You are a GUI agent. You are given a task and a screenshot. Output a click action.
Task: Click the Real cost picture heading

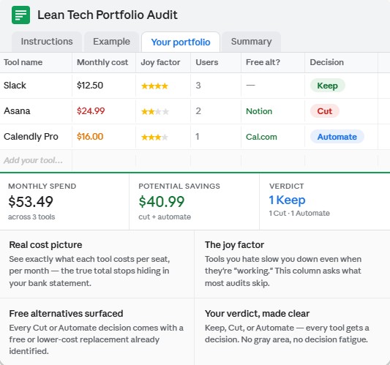45,245
